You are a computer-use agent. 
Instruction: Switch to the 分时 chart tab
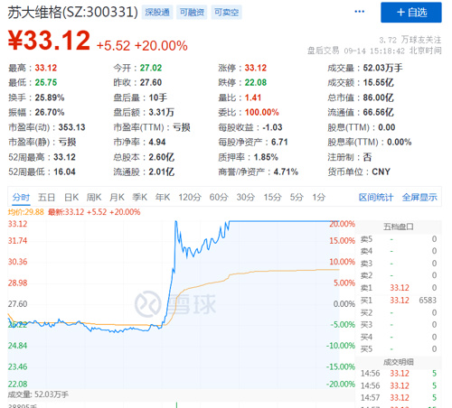coord(21,198)
